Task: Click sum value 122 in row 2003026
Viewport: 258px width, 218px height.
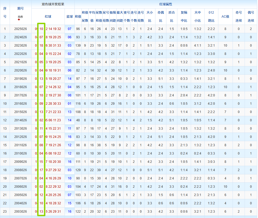Action: [x=78, y=212]
